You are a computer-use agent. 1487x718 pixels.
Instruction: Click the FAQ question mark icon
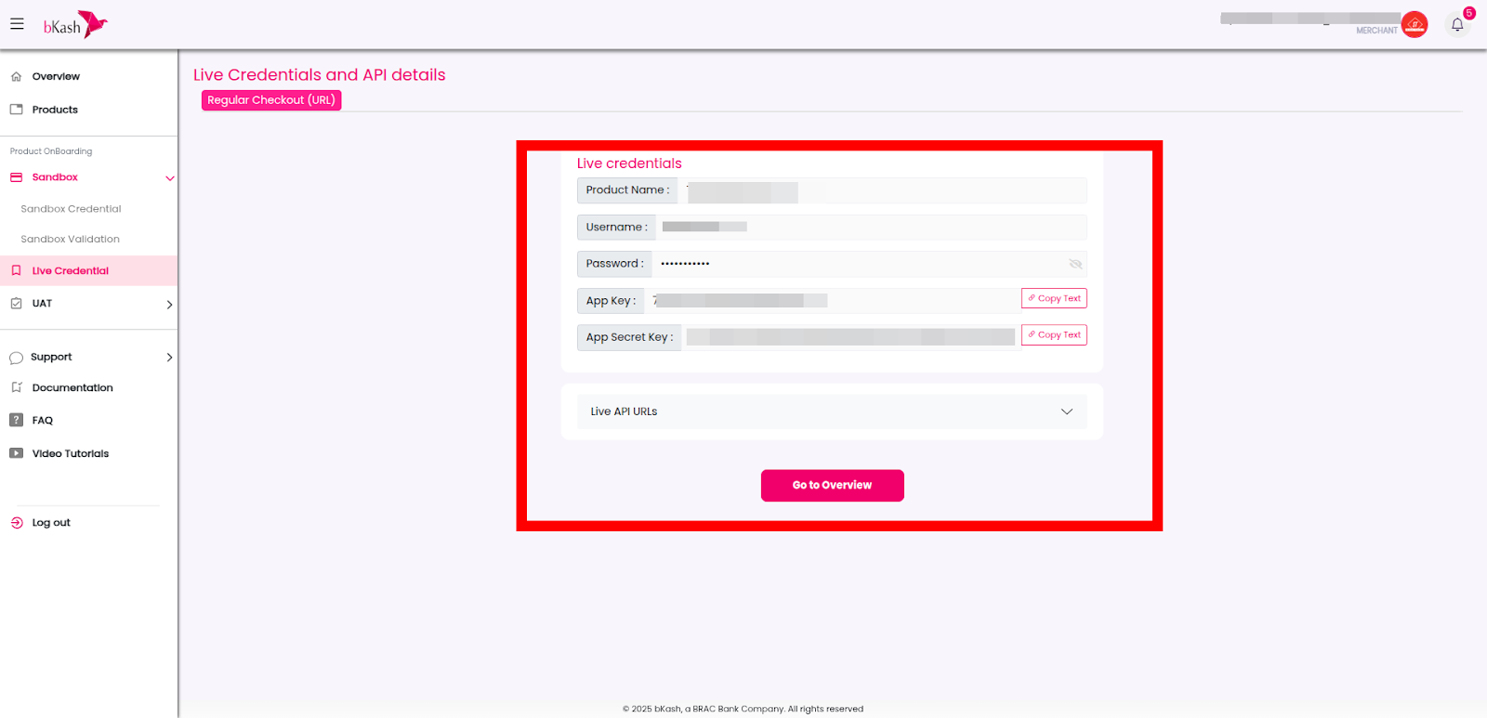coord(16,420)
